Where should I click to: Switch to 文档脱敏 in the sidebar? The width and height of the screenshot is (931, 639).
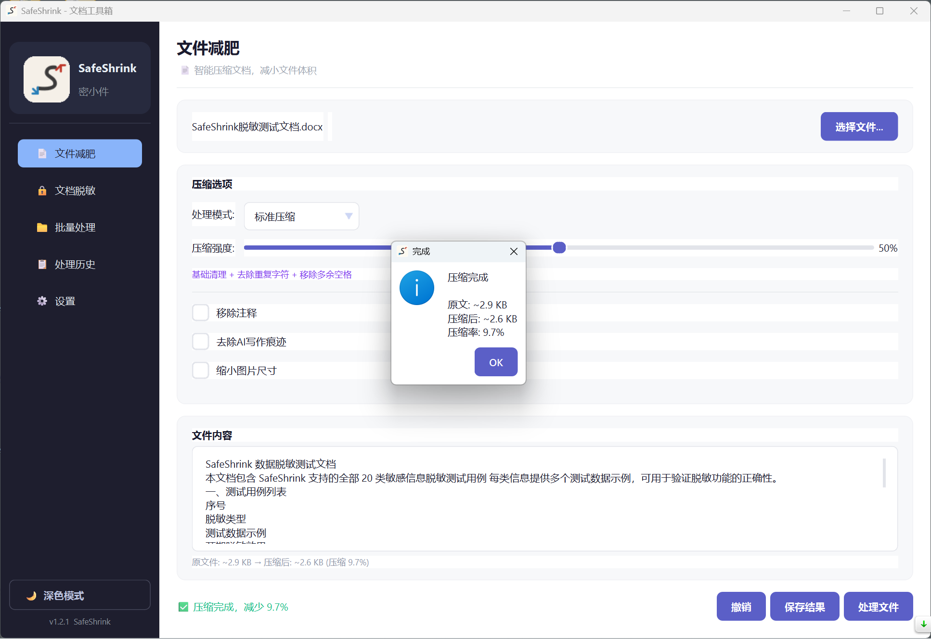(80, 191)
